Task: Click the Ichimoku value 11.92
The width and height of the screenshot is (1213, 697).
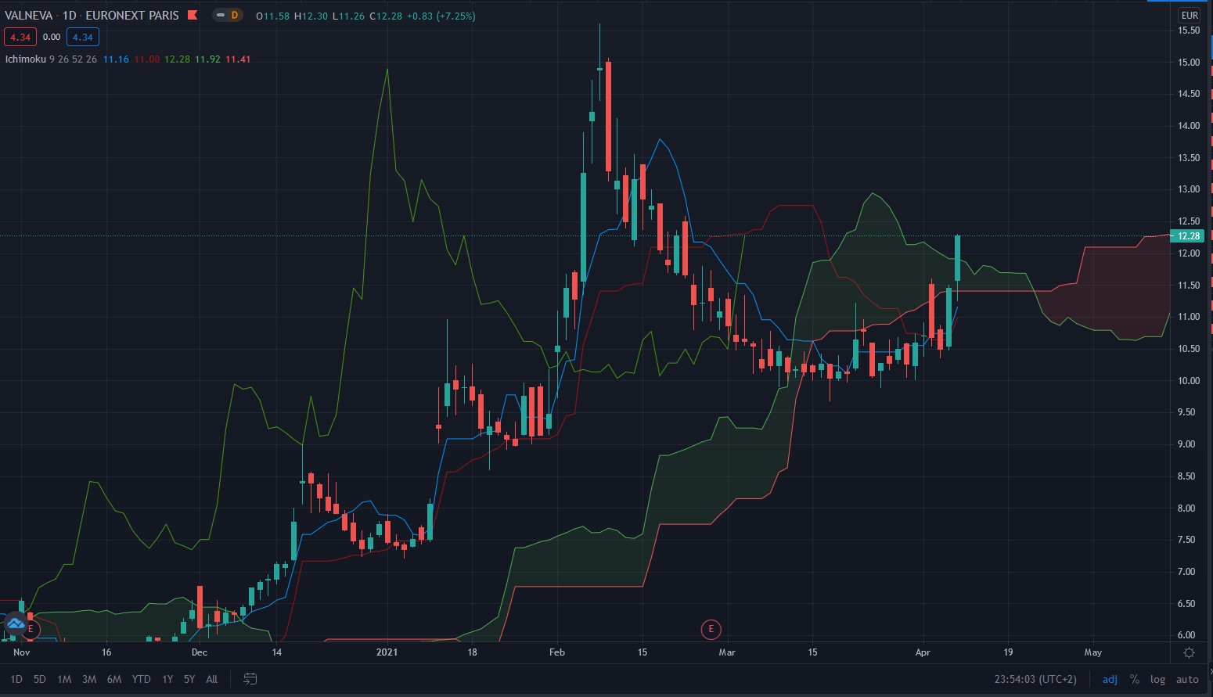Action: (x=207, y=59)
